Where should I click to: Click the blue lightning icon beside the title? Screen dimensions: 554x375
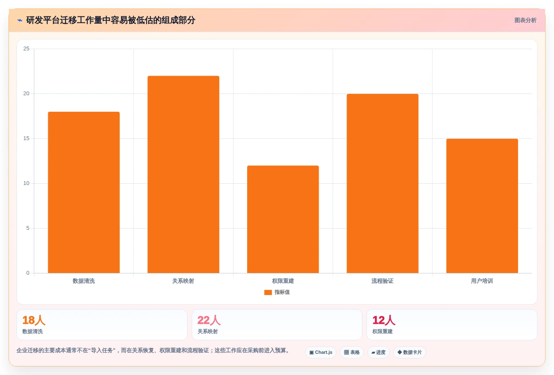point(19,20)
